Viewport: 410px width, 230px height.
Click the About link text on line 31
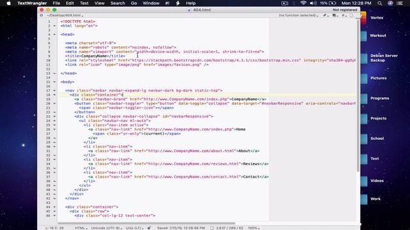244,151
